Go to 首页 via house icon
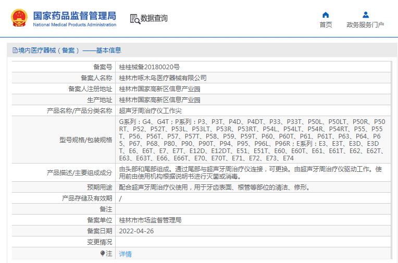 (326, 15)
